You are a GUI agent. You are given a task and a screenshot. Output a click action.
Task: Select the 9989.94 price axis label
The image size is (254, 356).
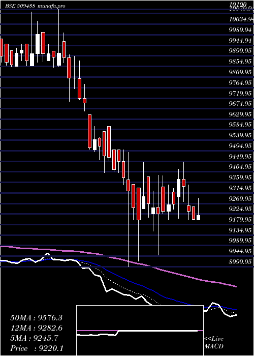240,30
